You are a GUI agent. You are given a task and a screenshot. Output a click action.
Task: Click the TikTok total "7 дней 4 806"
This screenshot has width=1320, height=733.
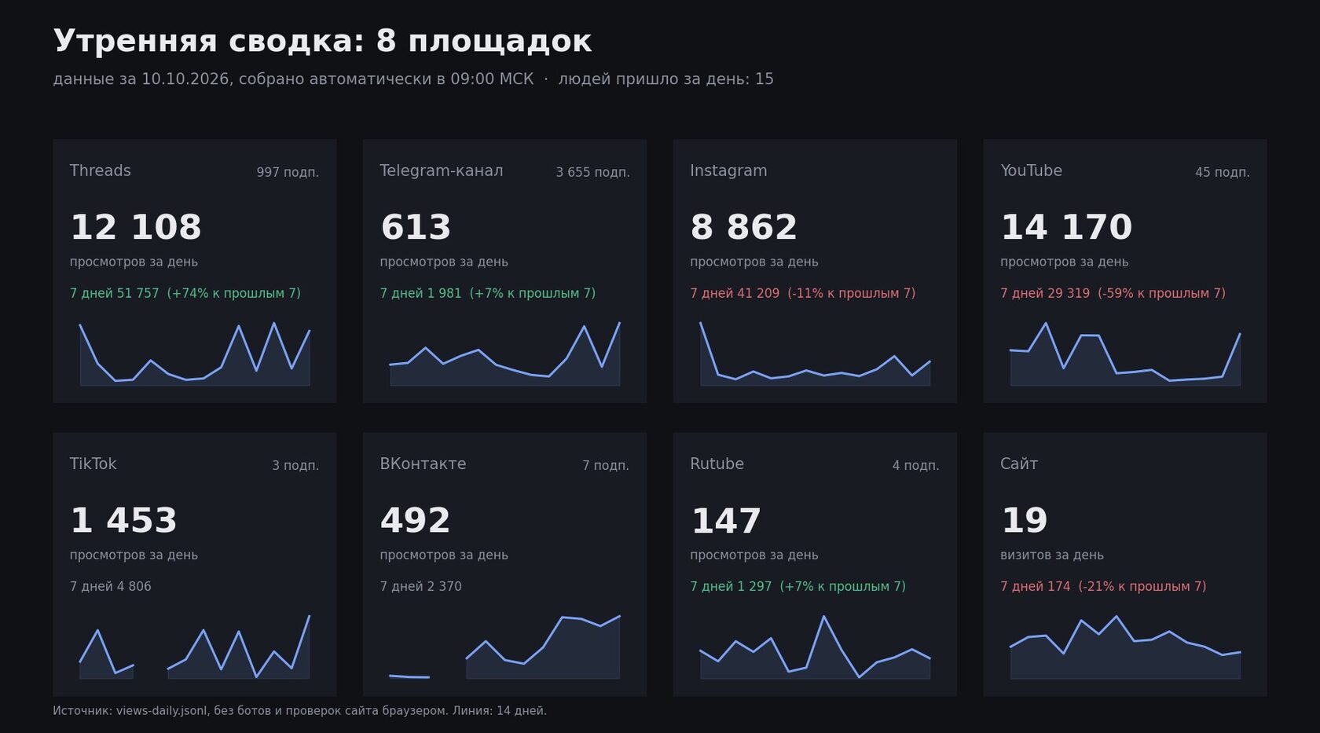[x=111, y=586]
